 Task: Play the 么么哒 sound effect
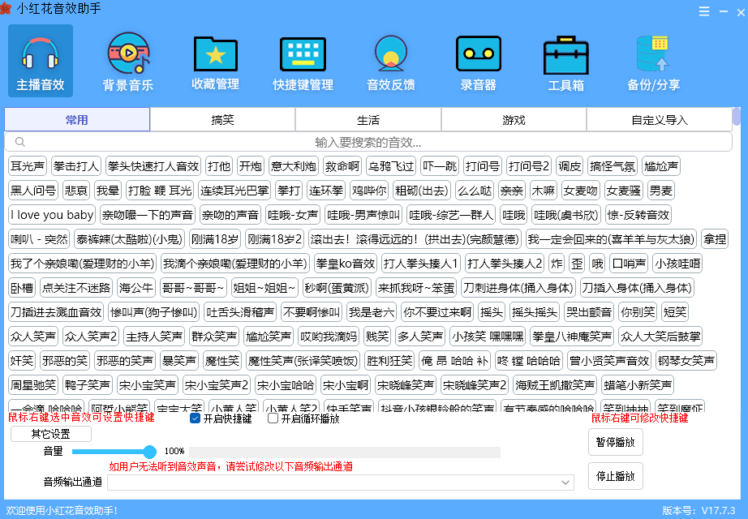475,191
